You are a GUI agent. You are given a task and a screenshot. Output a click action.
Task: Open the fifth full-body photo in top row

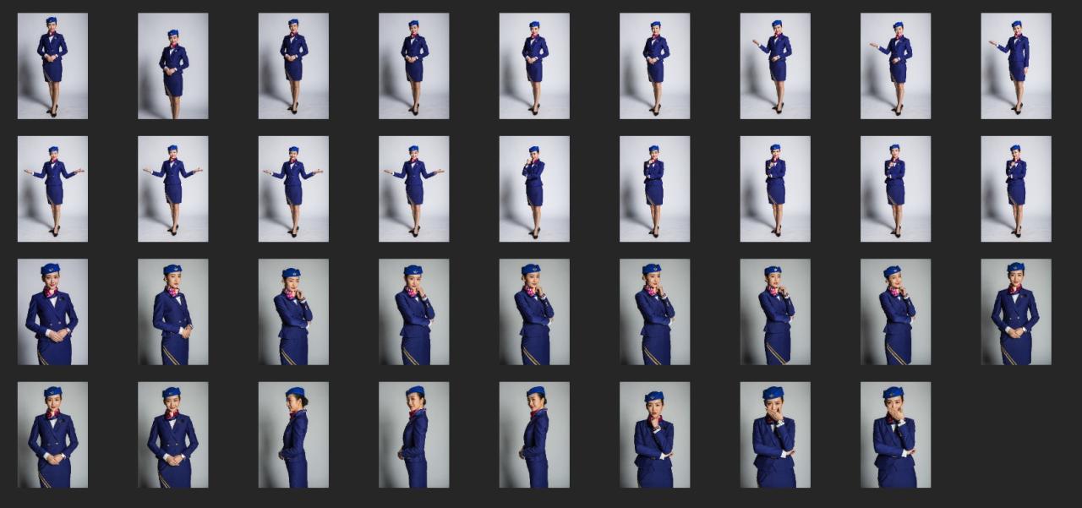point(534,66)
